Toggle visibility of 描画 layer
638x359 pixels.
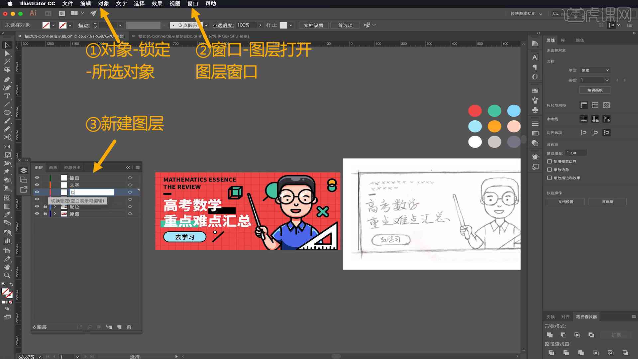click(x=37, y=178)
